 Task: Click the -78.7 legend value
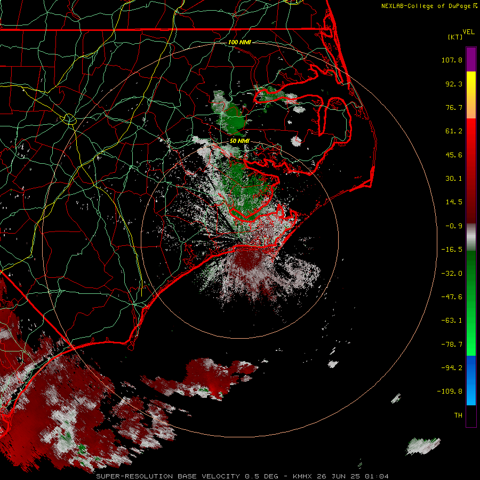[x=452, y=345]
